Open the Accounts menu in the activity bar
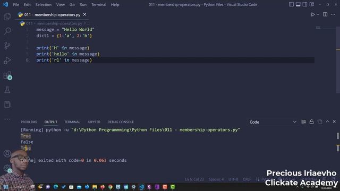 7,153
